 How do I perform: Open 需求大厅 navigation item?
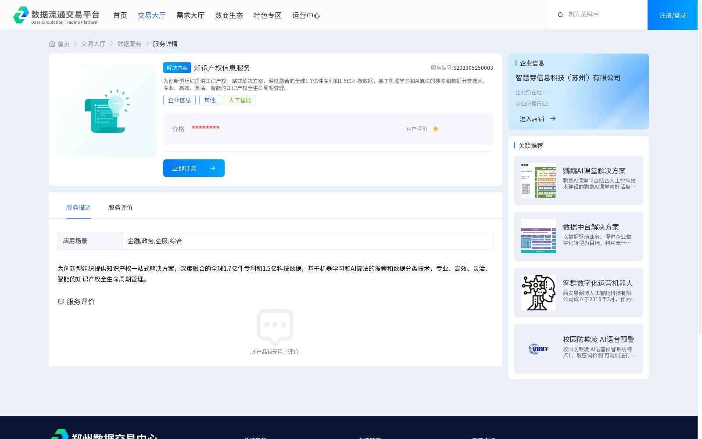(x=190, y=15)
